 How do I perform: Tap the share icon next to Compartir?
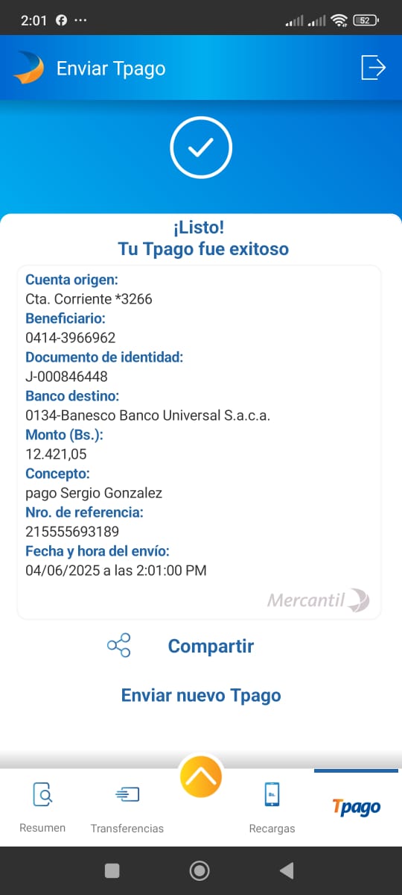pyautogui.click(x=119, y=646)
